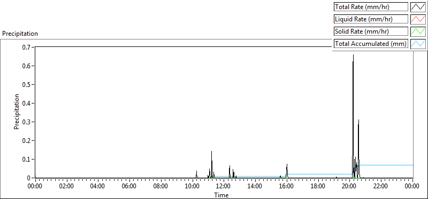Click the 0.1 value on the y-axis
This screenshot has width=428, height=199.
[x=27, y=160]
